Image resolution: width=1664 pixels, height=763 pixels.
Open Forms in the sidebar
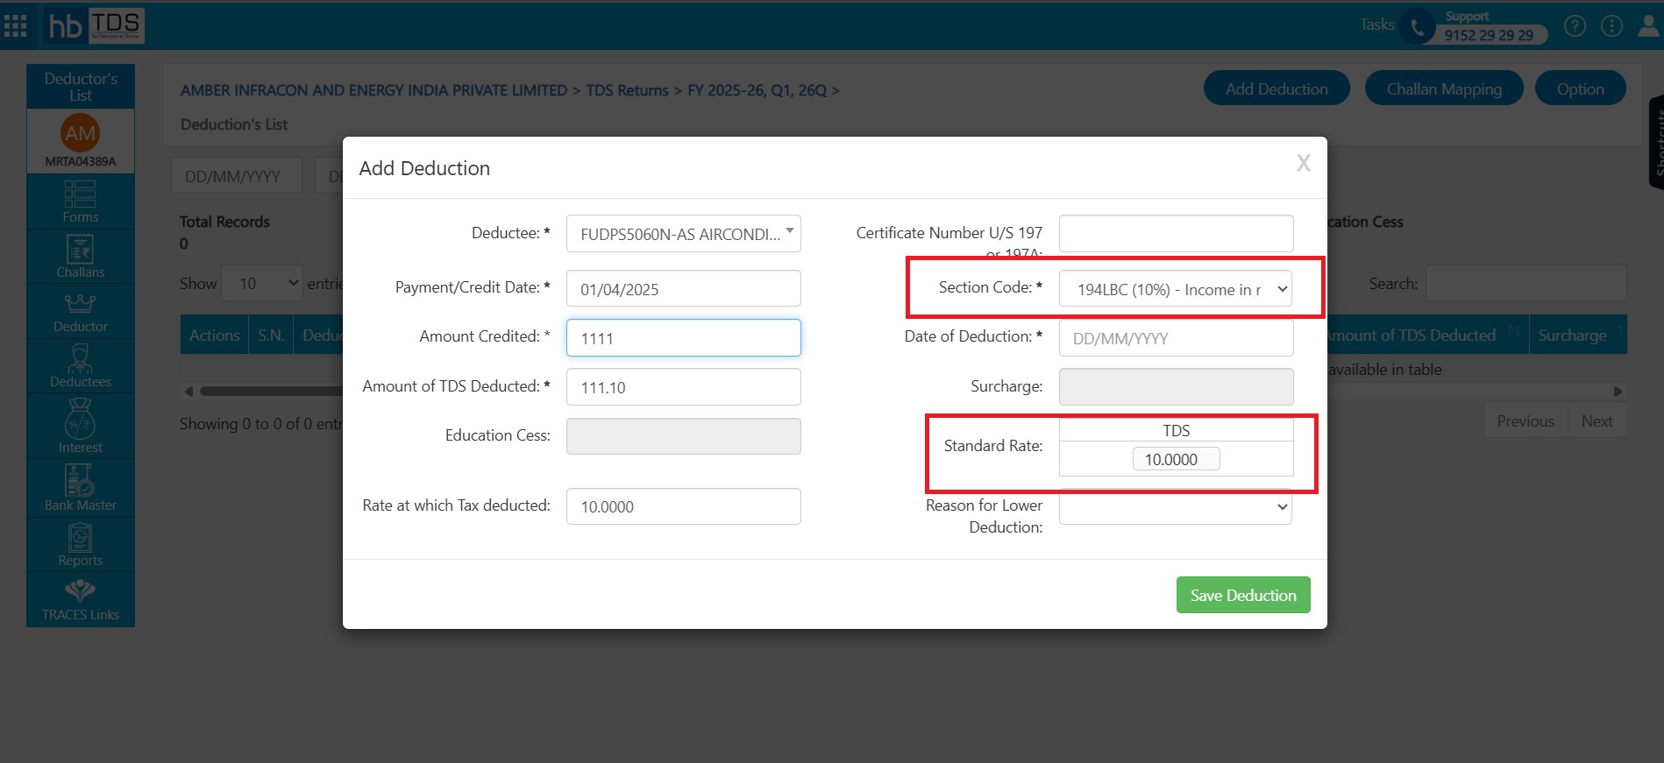click(81, 202)
